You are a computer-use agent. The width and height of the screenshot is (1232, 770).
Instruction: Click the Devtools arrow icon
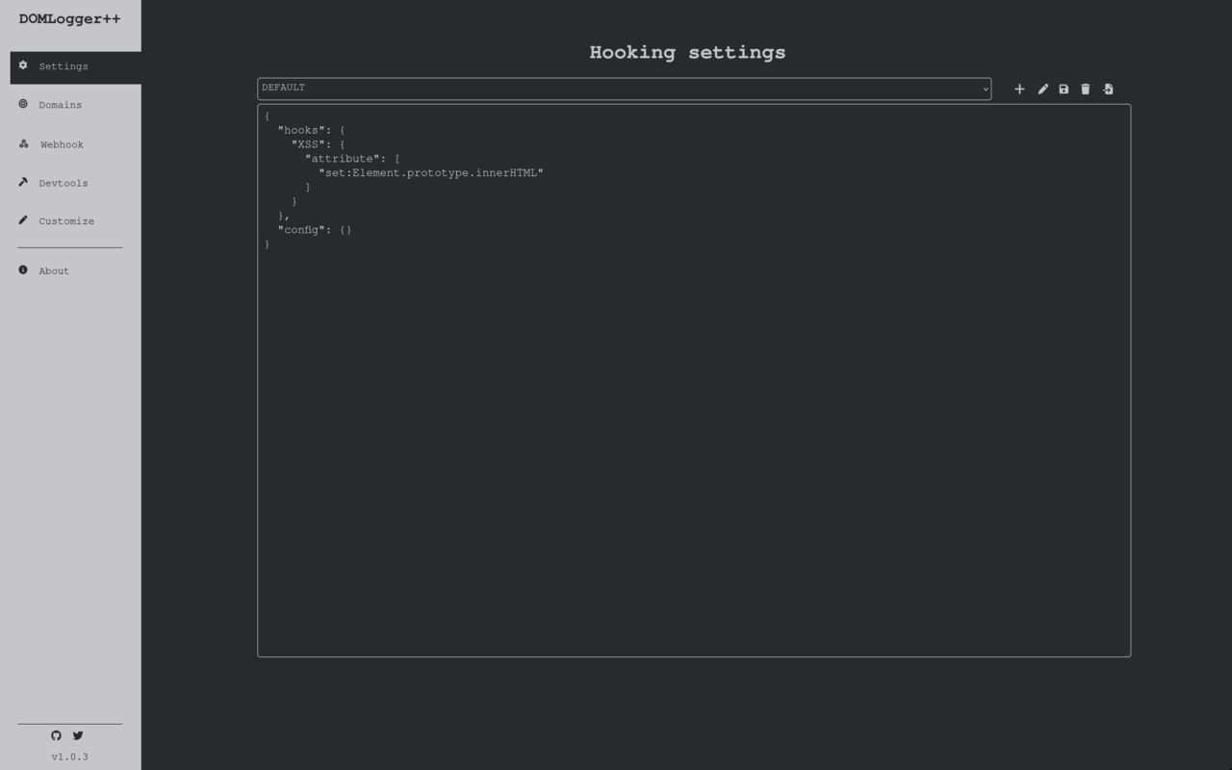[x=23, y=182]
